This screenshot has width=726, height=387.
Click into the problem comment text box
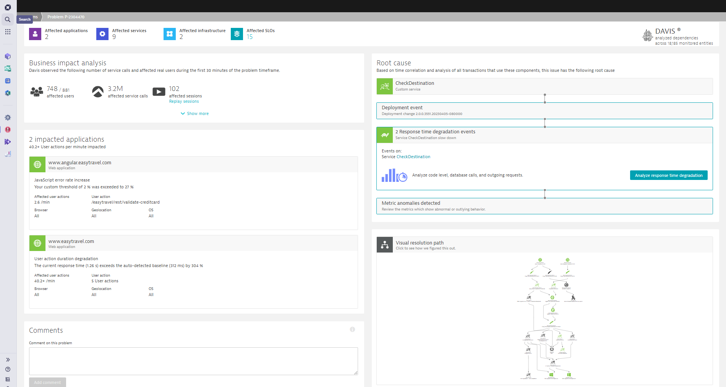193,361
